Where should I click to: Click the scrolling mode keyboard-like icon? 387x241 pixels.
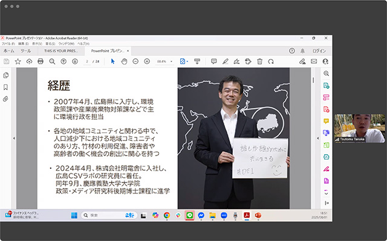[x=197, y=61]
